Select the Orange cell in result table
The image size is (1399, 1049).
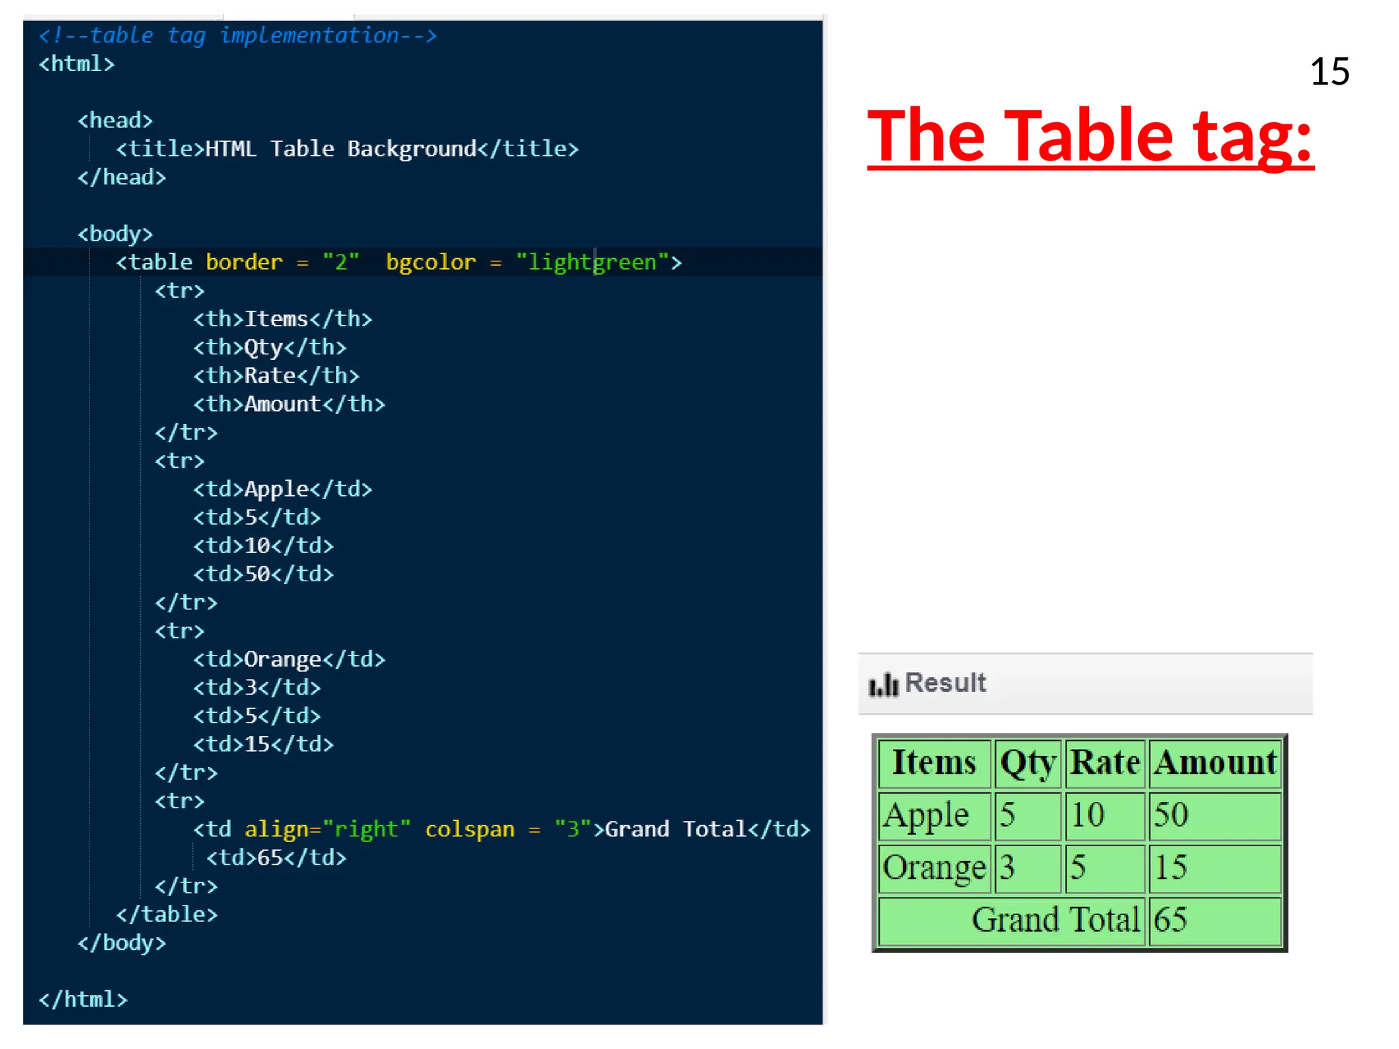pyautogui.click(x=934, y=869)
